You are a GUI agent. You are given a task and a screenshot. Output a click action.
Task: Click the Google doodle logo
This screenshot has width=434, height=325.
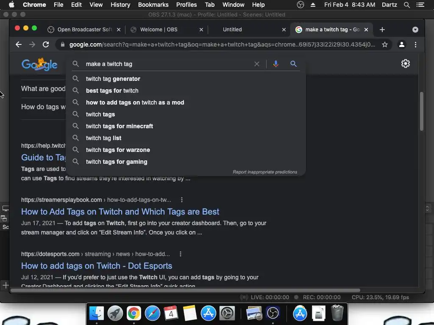[x=39, y=64]
